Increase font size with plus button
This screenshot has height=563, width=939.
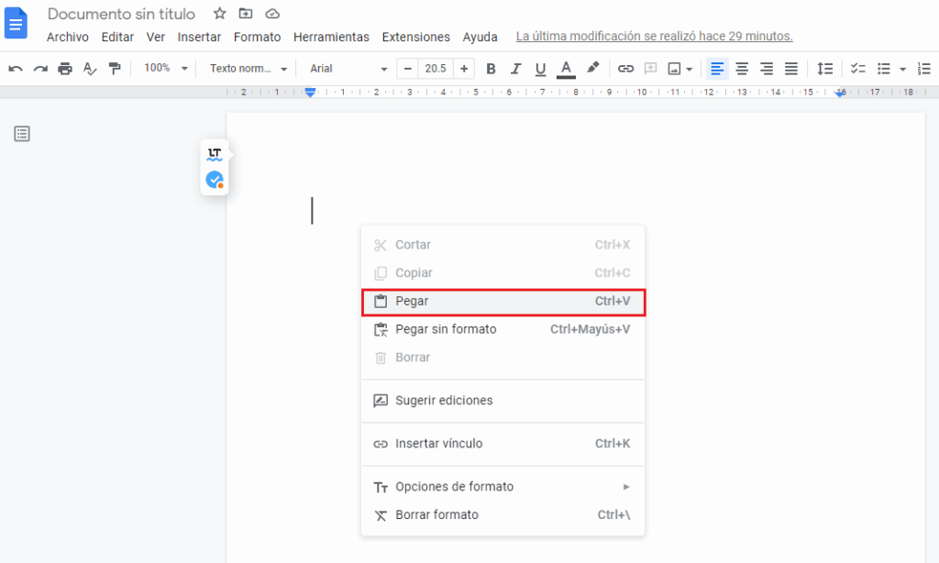[465, 69]
